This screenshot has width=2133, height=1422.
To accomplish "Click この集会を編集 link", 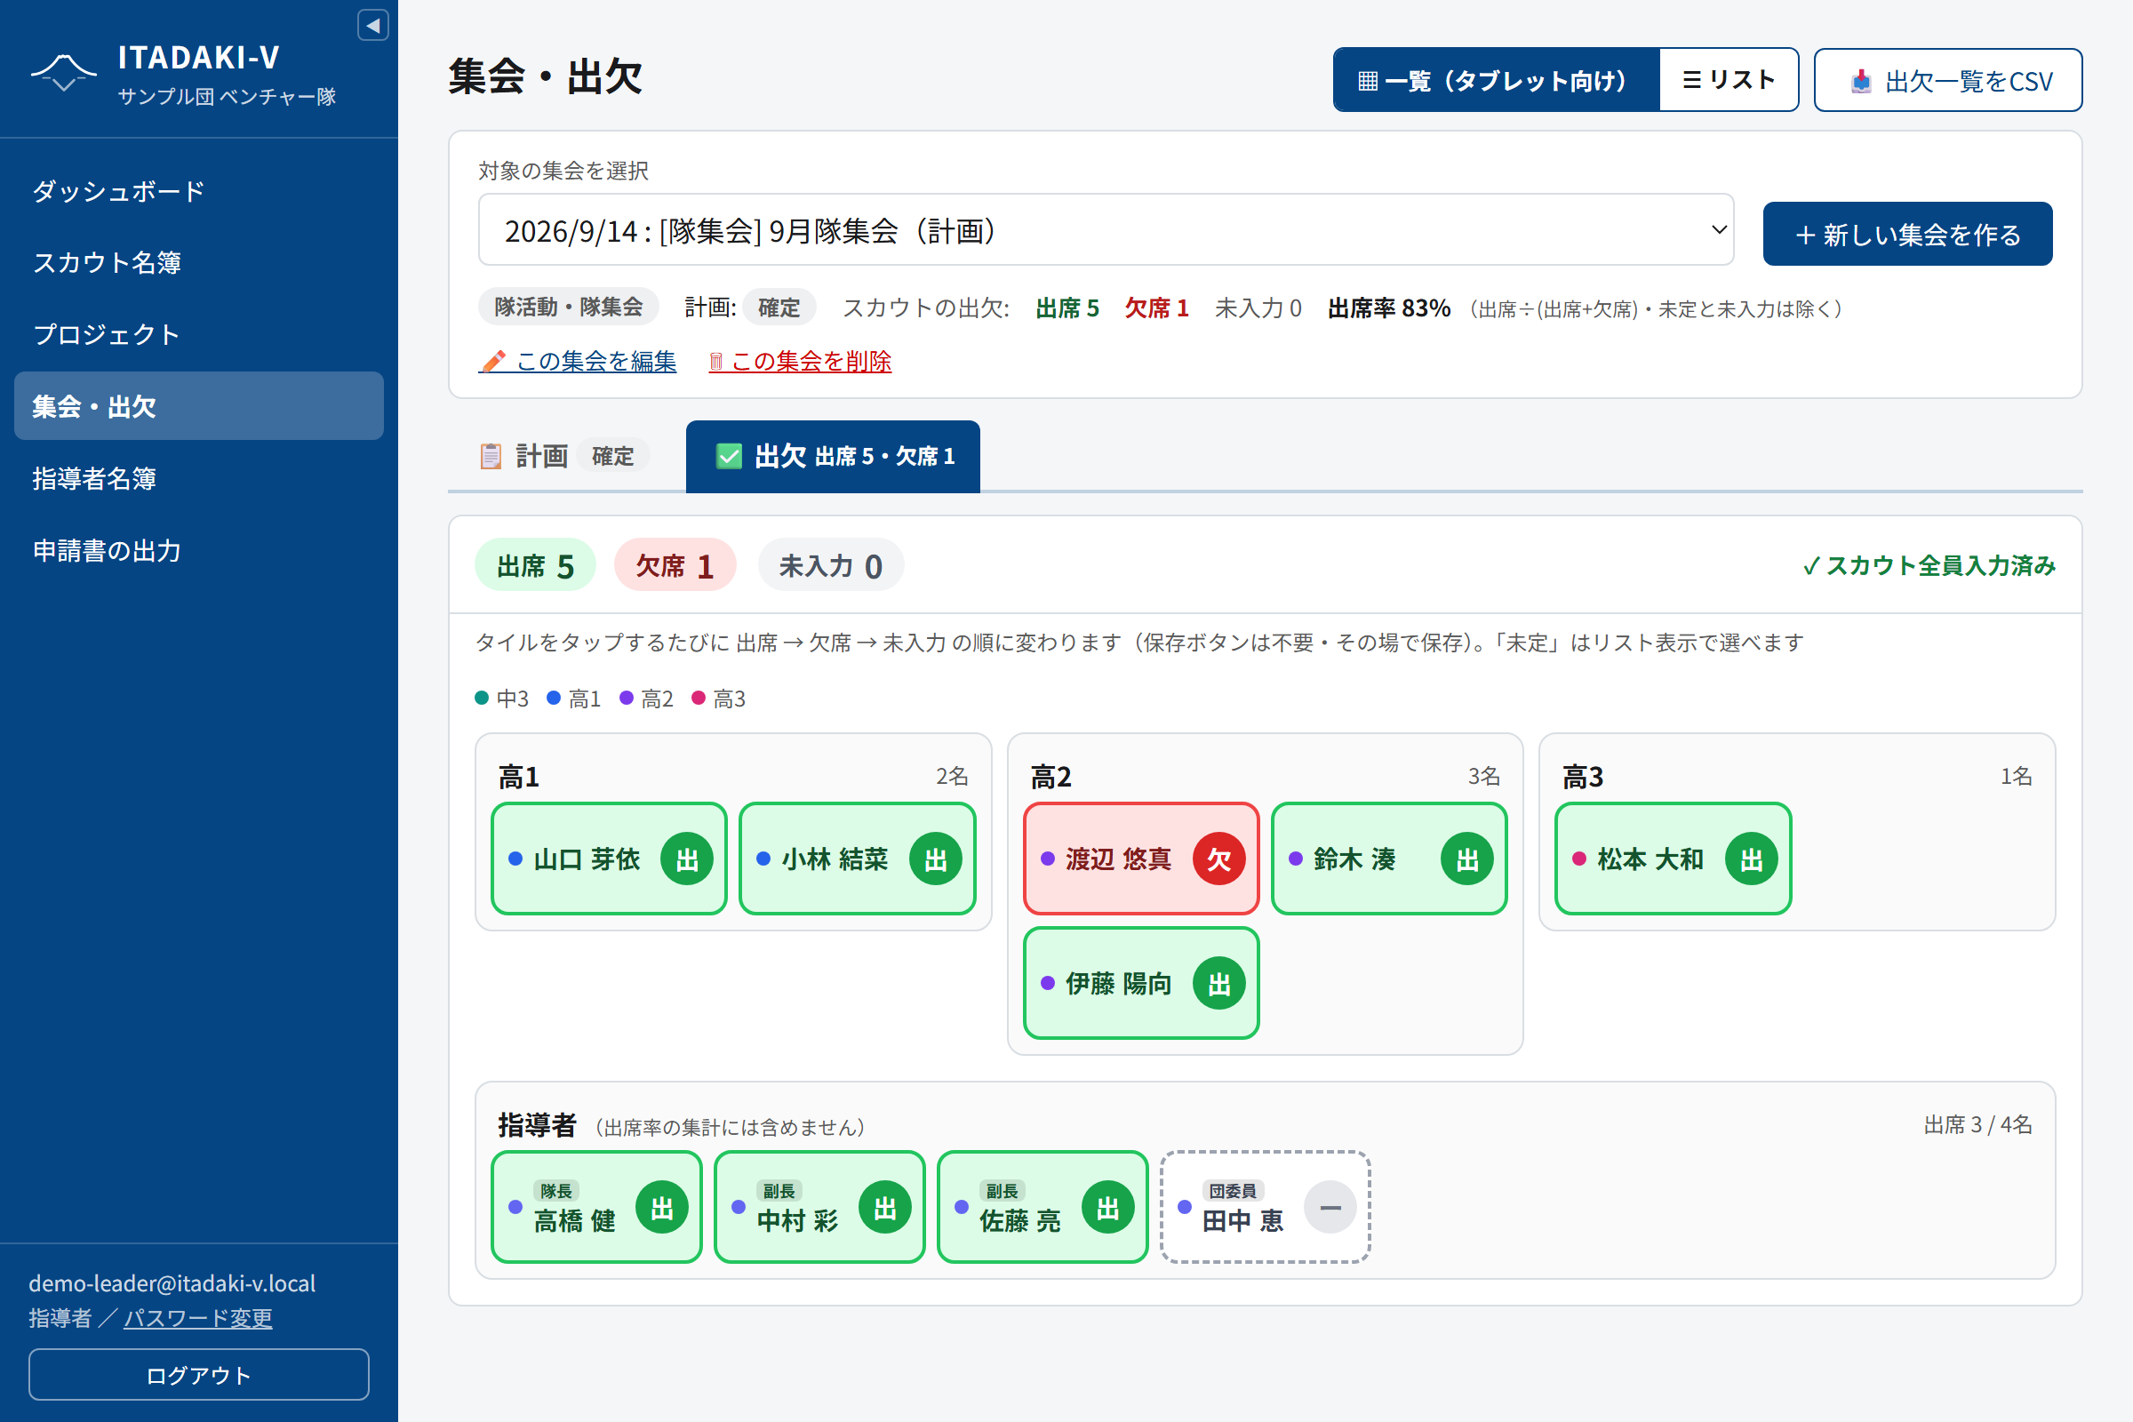I will [x=578, y=362].
